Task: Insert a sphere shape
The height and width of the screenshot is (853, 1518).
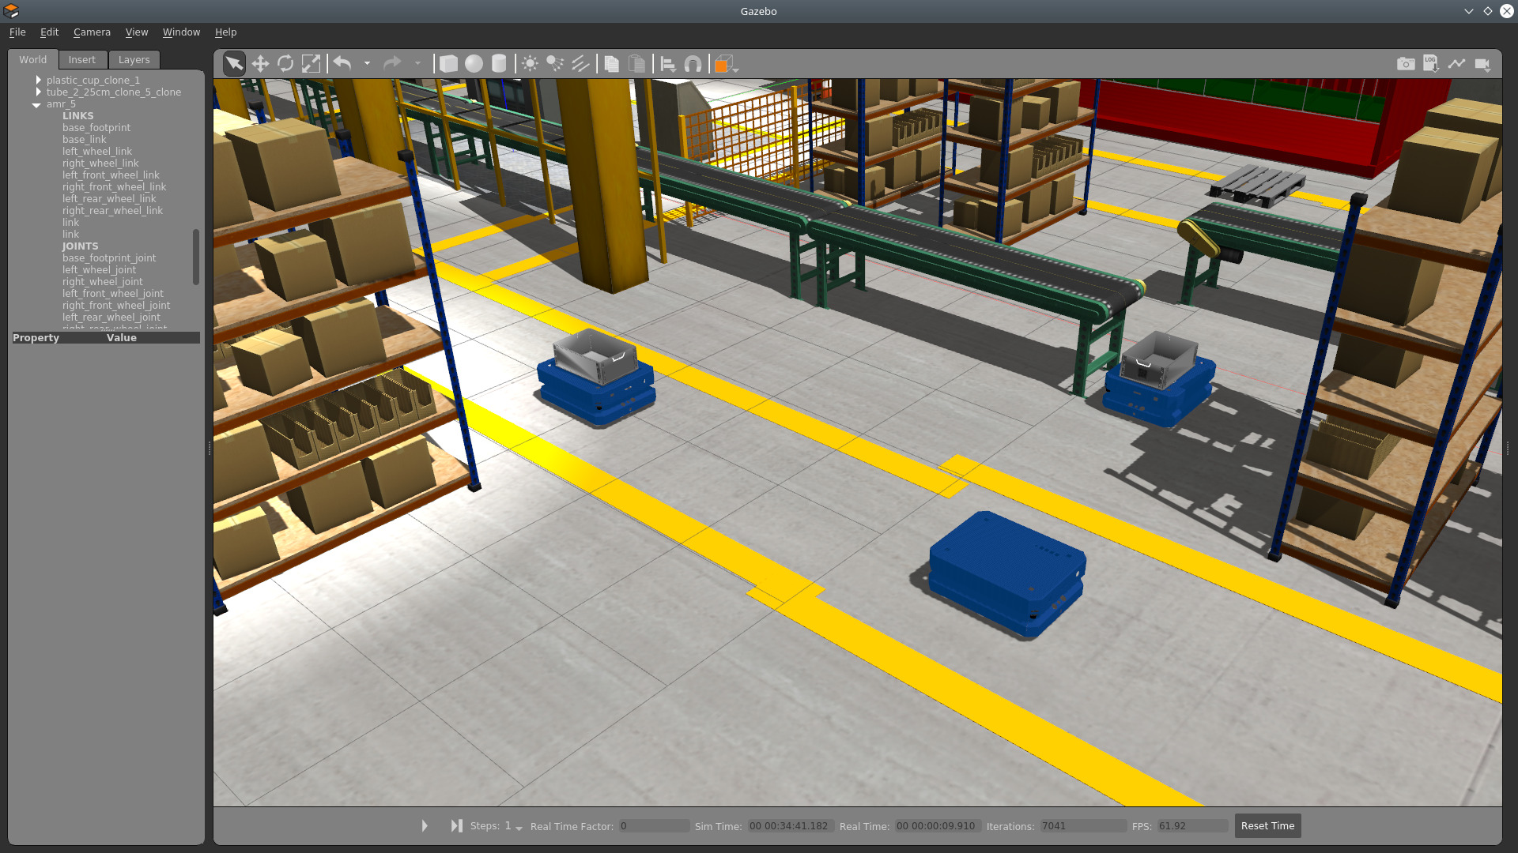Action: point(474,64)
